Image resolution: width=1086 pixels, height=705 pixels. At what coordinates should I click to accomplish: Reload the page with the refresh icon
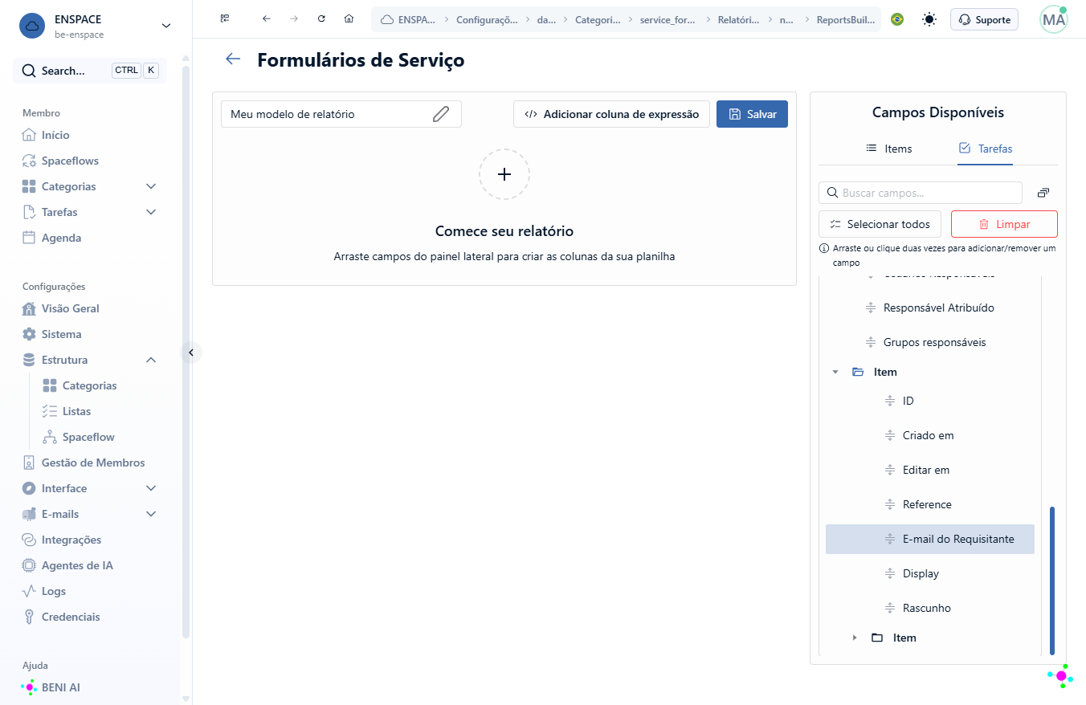(x=321, y=18)
